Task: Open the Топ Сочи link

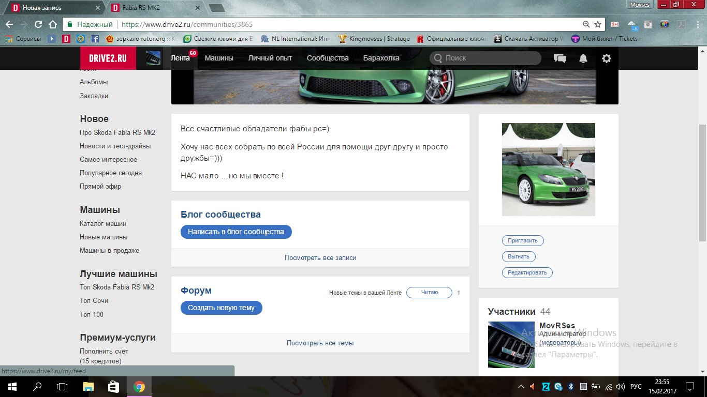Action: 94,300
